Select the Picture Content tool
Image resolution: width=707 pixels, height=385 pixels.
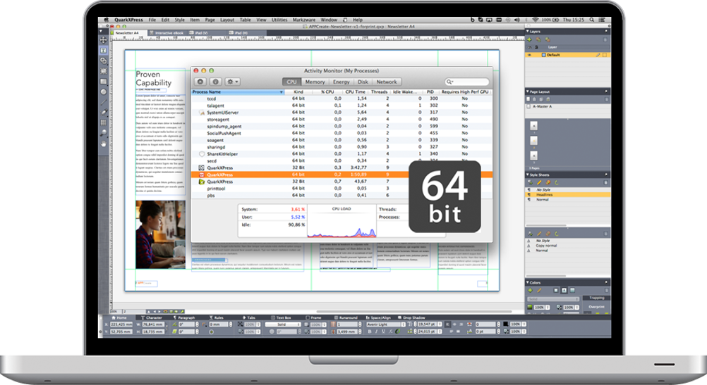(x=103, y=71)
